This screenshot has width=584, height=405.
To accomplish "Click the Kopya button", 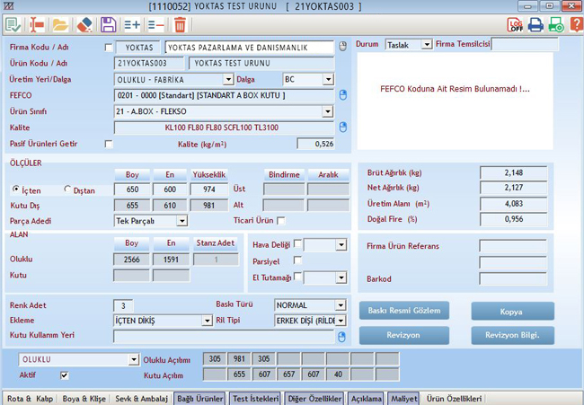I will (x=512, y=311).
